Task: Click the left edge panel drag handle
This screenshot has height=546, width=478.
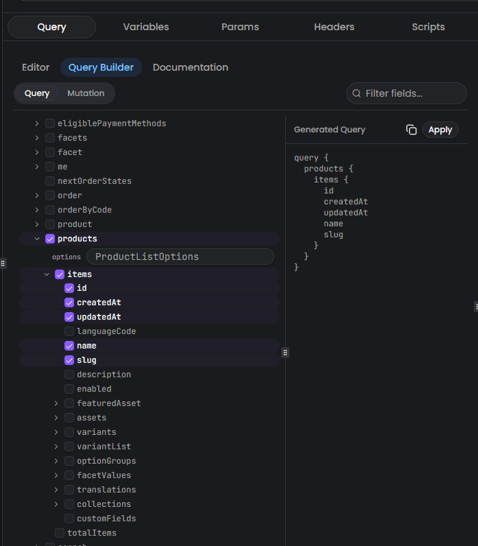Action: (x=3, y=263)
